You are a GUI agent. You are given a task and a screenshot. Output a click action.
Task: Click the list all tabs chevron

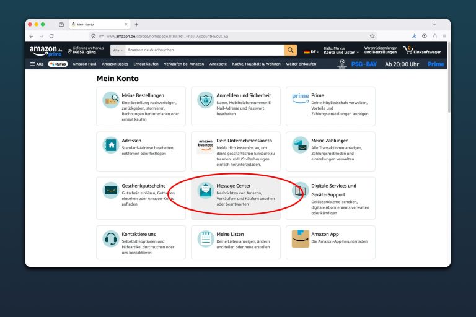[x=434, y=24]
